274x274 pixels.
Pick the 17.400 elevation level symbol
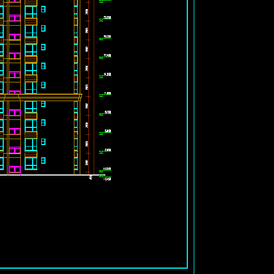pyautogui.click(x=105, y=57)
